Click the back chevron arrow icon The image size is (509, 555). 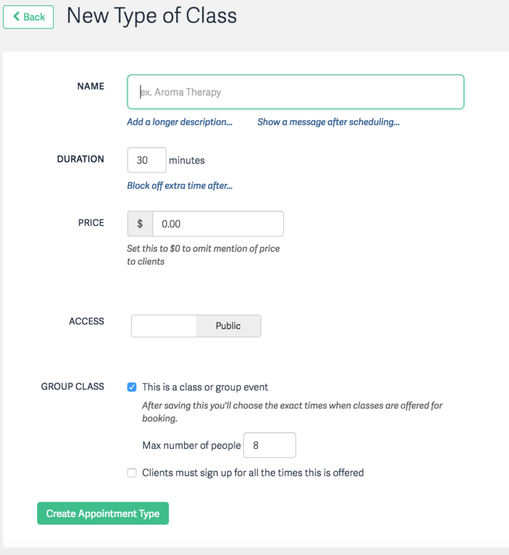(x=17, y=17)
